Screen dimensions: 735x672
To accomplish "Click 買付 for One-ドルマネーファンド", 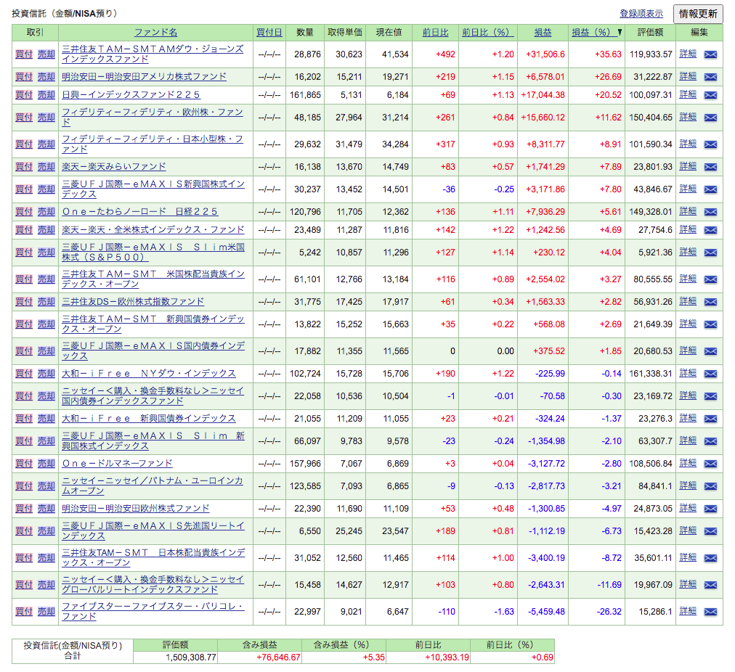I will point(24,464).
